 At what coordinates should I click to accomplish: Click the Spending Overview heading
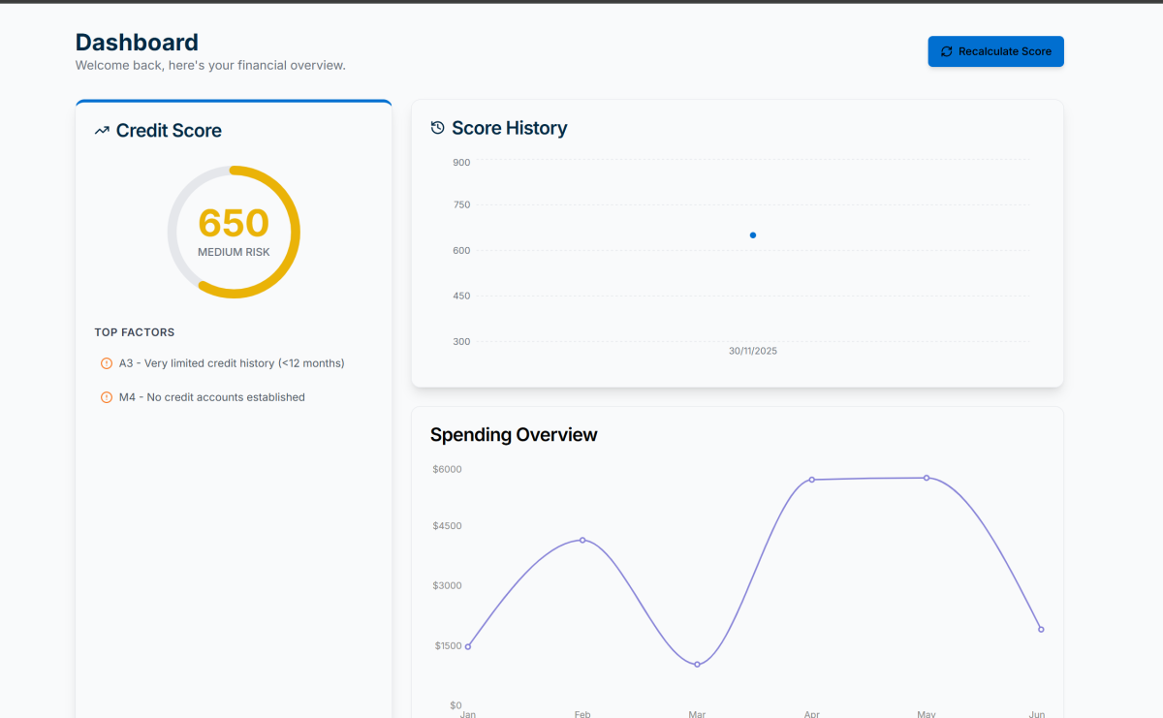pos(514,435)
